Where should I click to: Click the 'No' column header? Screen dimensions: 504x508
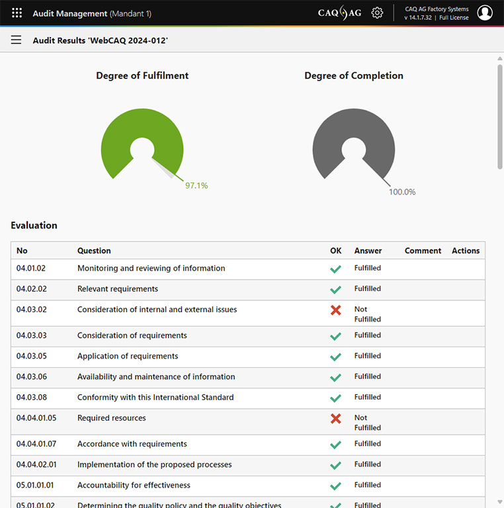pos(22,251)
